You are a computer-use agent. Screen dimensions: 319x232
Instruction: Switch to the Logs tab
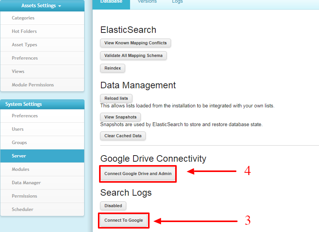pos(177,2)
